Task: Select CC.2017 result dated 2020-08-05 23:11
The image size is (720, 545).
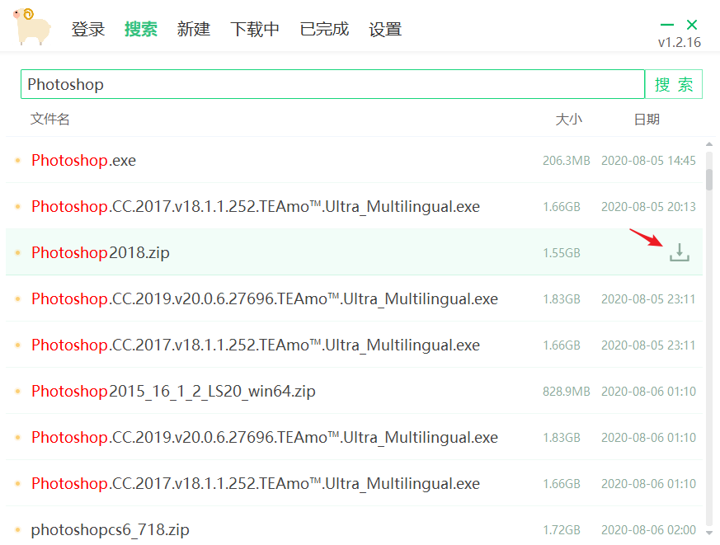Action: 354,345
